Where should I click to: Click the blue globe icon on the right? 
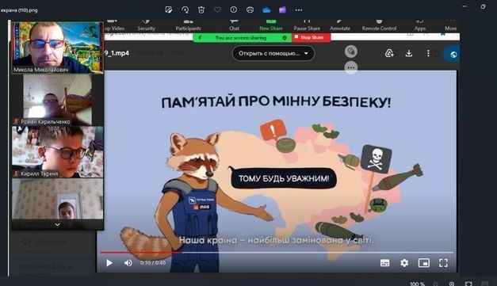pos(453,55)
